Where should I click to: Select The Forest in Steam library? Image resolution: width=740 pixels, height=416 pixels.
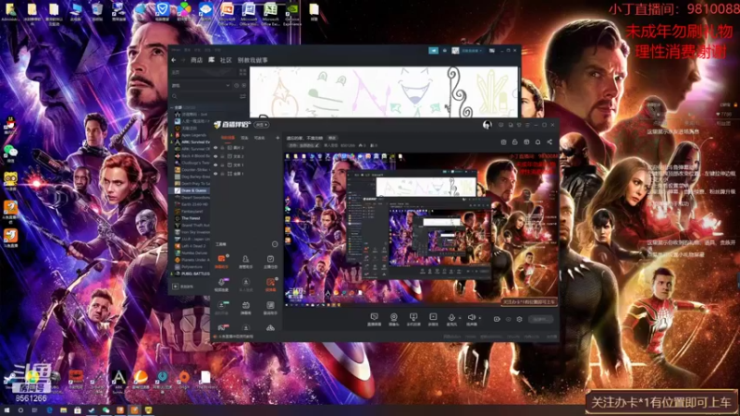[191, 218]
